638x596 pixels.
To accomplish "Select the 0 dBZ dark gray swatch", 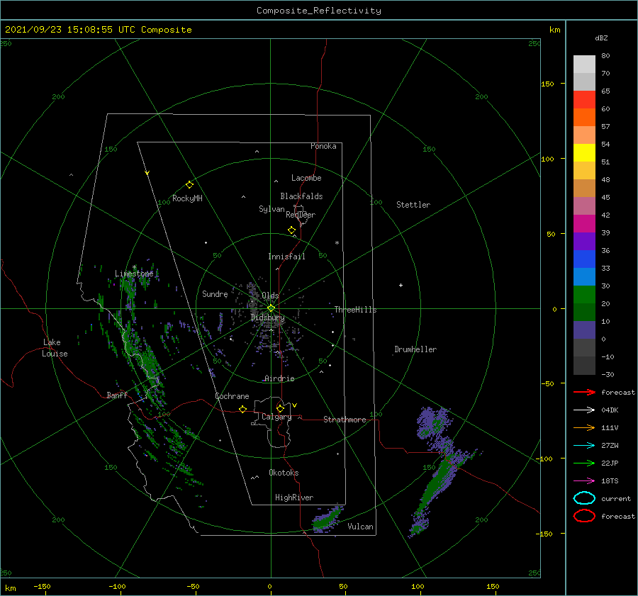I will click(x=584, y=347).
